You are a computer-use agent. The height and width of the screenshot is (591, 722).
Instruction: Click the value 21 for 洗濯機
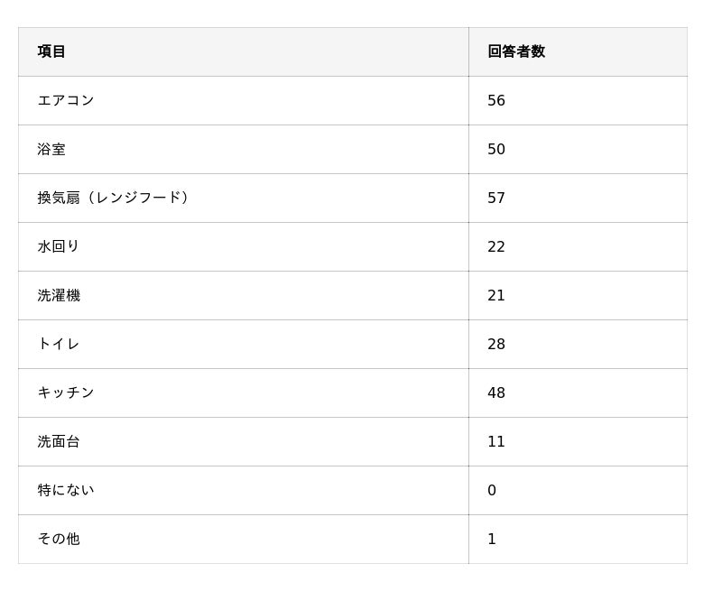496,295
